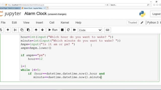Screen dimensions: 161x90
Task: Run the current cell
Action: click(x=53, y=30)
